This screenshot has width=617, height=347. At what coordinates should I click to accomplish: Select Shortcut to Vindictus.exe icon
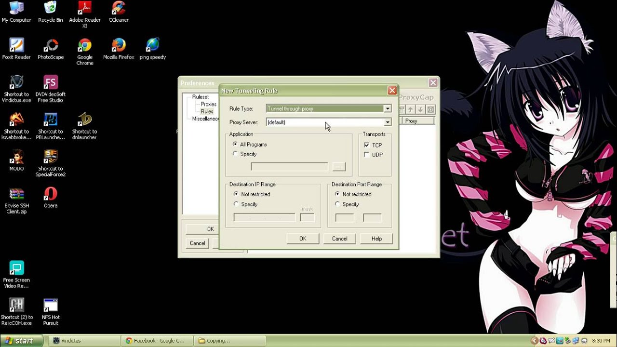(16, 89)
